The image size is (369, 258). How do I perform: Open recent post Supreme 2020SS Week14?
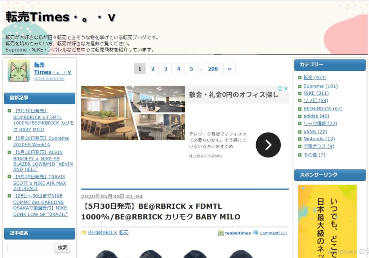coord(41,141)
